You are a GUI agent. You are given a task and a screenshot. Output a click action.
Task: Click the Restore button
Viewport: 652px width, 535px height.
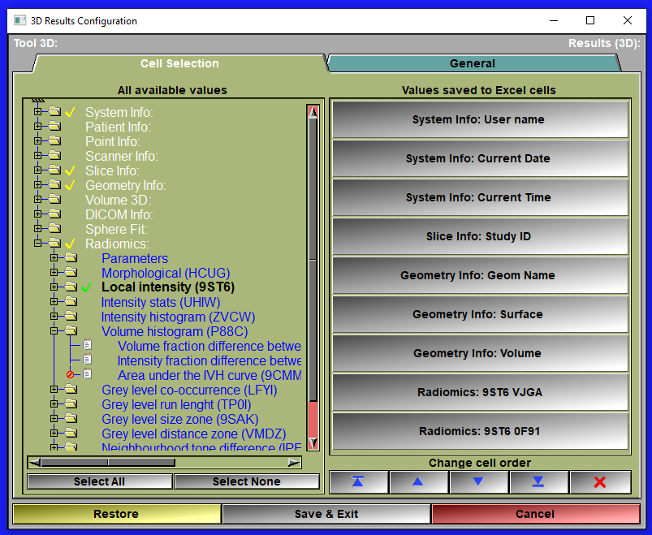(x=116, y=514)
